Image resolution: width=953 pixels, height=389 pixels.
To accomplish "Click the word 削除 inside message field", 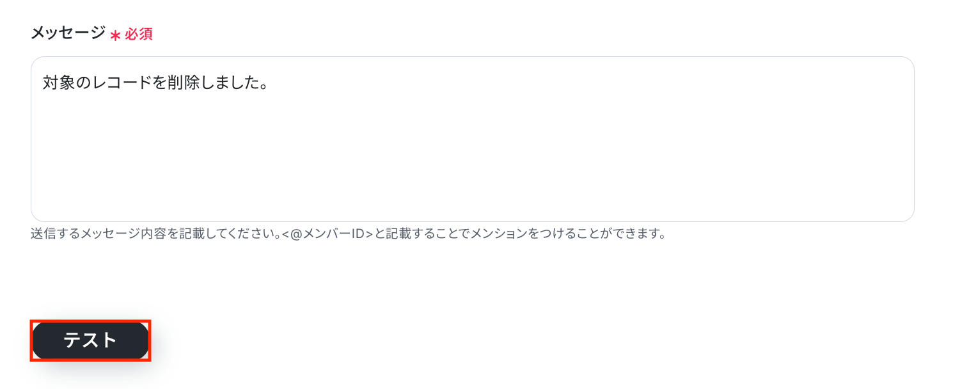I will [x=183, y=83].
